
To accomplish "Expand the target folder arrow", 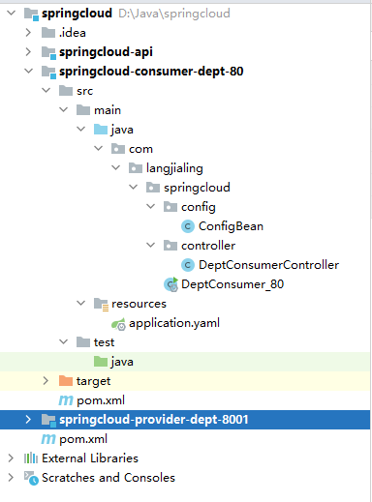I will pyautogui.click(x=46, y=381).
